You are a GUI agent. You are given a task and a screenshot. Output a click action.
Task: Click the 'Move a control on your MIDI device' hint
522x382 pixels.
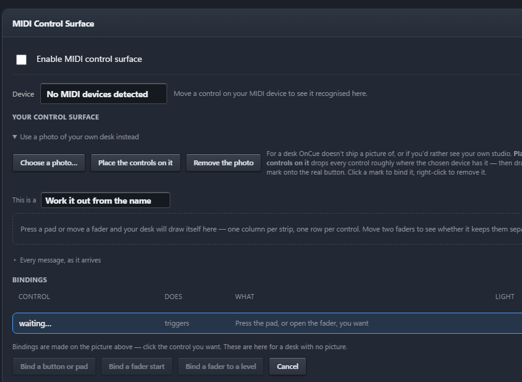271,93
